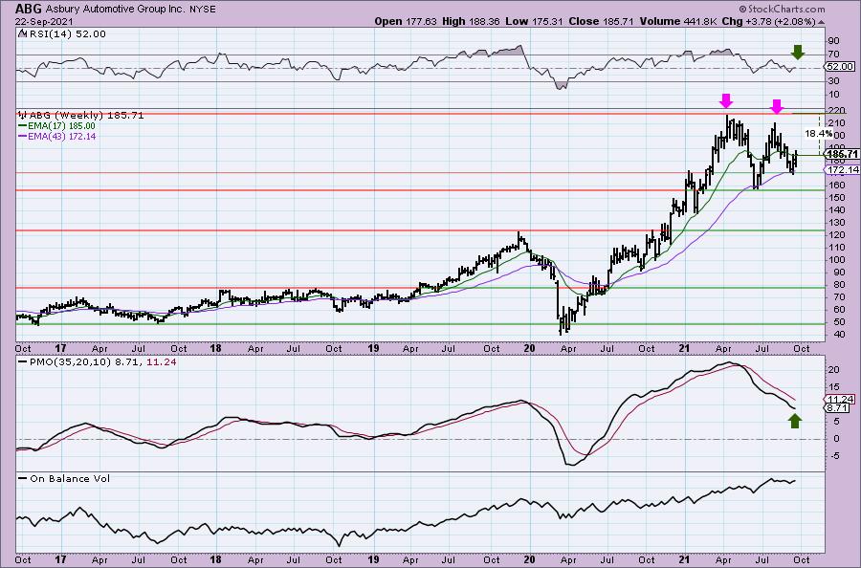Screen dimensions: 861x568
Task: Click the 90 level on RSI axis
Action: pyautogui.click(x=833, y=41)
